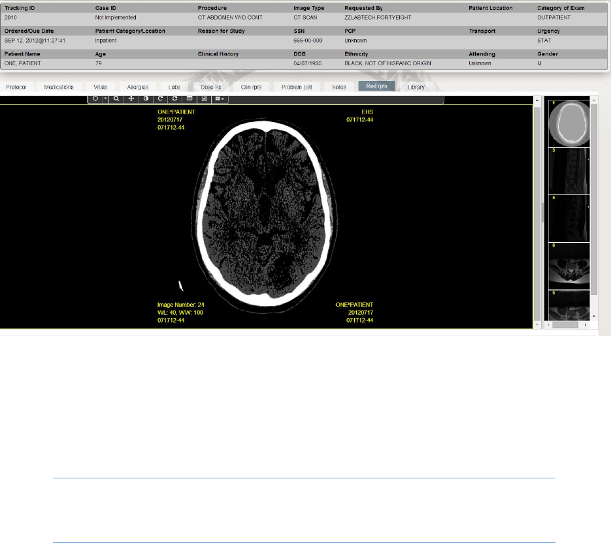Select the pan move tool
Viewport: 611px width, 543px height.
coord(131,99)
